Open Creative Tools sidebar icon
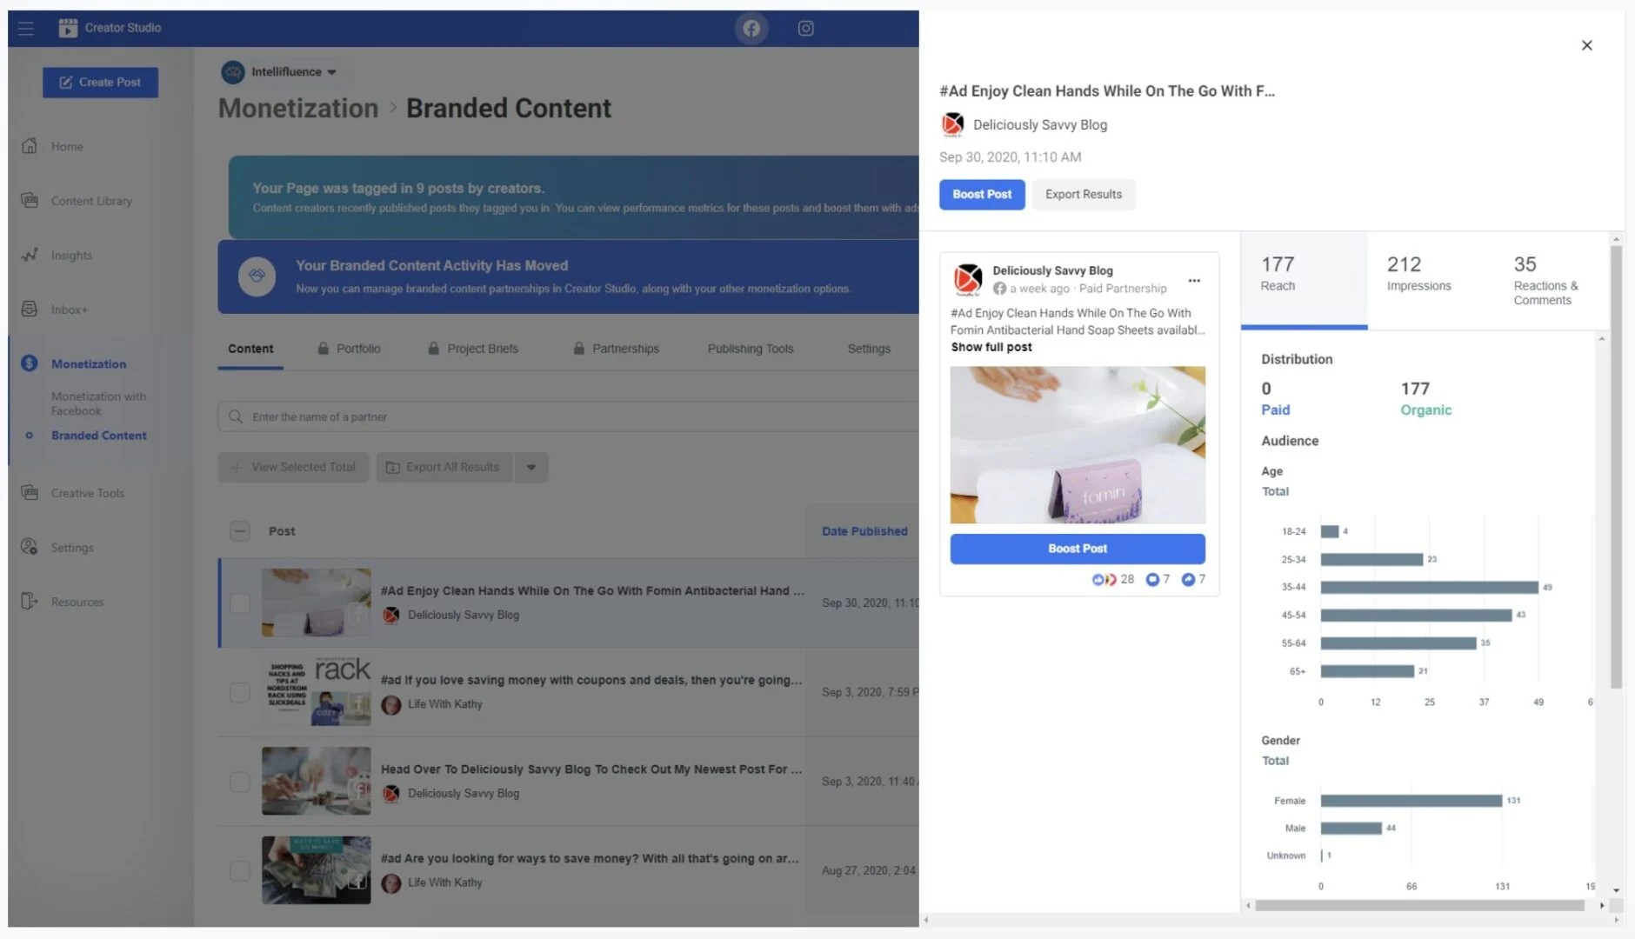The height and width of the screenshot is (939, 1635). (x=30, y=492)
